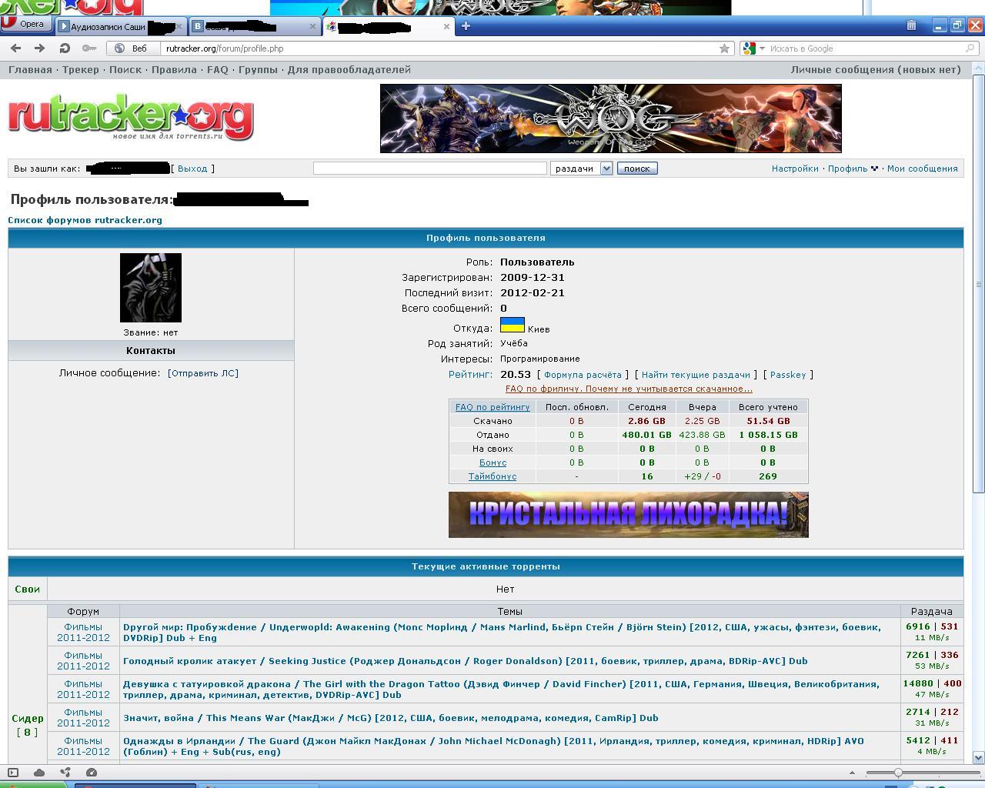The width and height of the screenshot is (985, 788).
Task: Open the Underworld: Awakening torrent topic
Action: [x=502, y=633]
